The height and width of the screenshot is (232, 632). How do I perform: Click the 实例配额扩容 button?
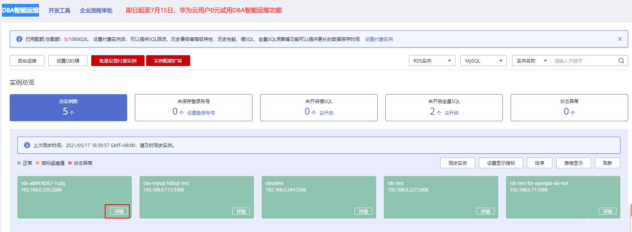point(168,61)
